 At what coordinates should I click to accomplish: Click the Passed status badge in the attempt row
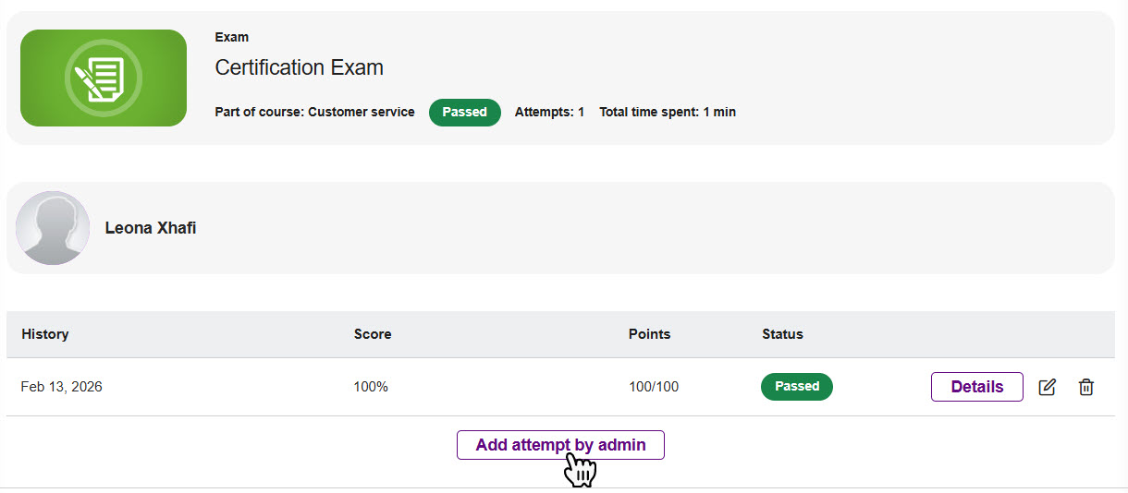pos(797,387)
